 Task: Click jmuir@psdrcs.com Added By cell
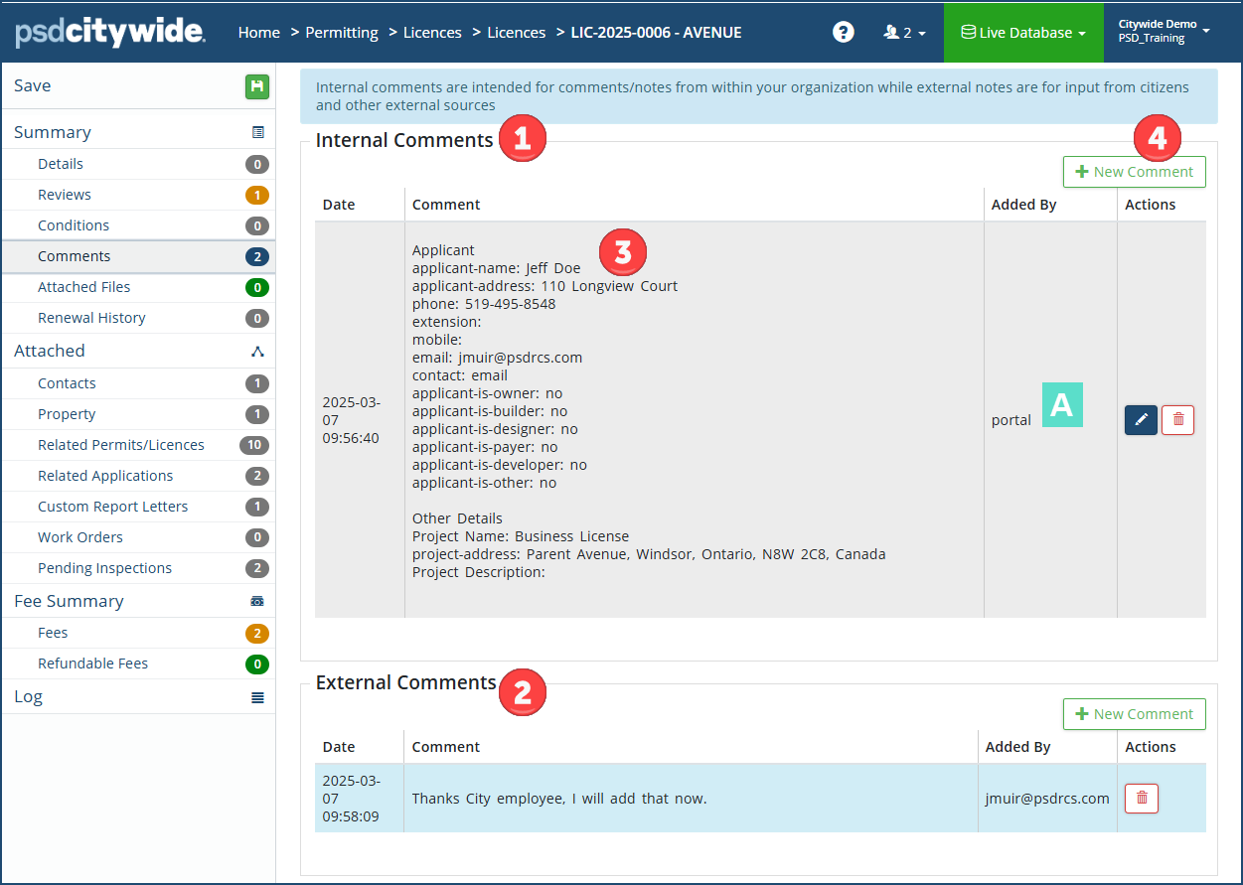(1047, 798)
